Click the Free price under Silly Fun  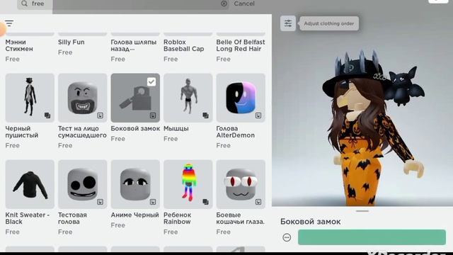tap(65, 52)
